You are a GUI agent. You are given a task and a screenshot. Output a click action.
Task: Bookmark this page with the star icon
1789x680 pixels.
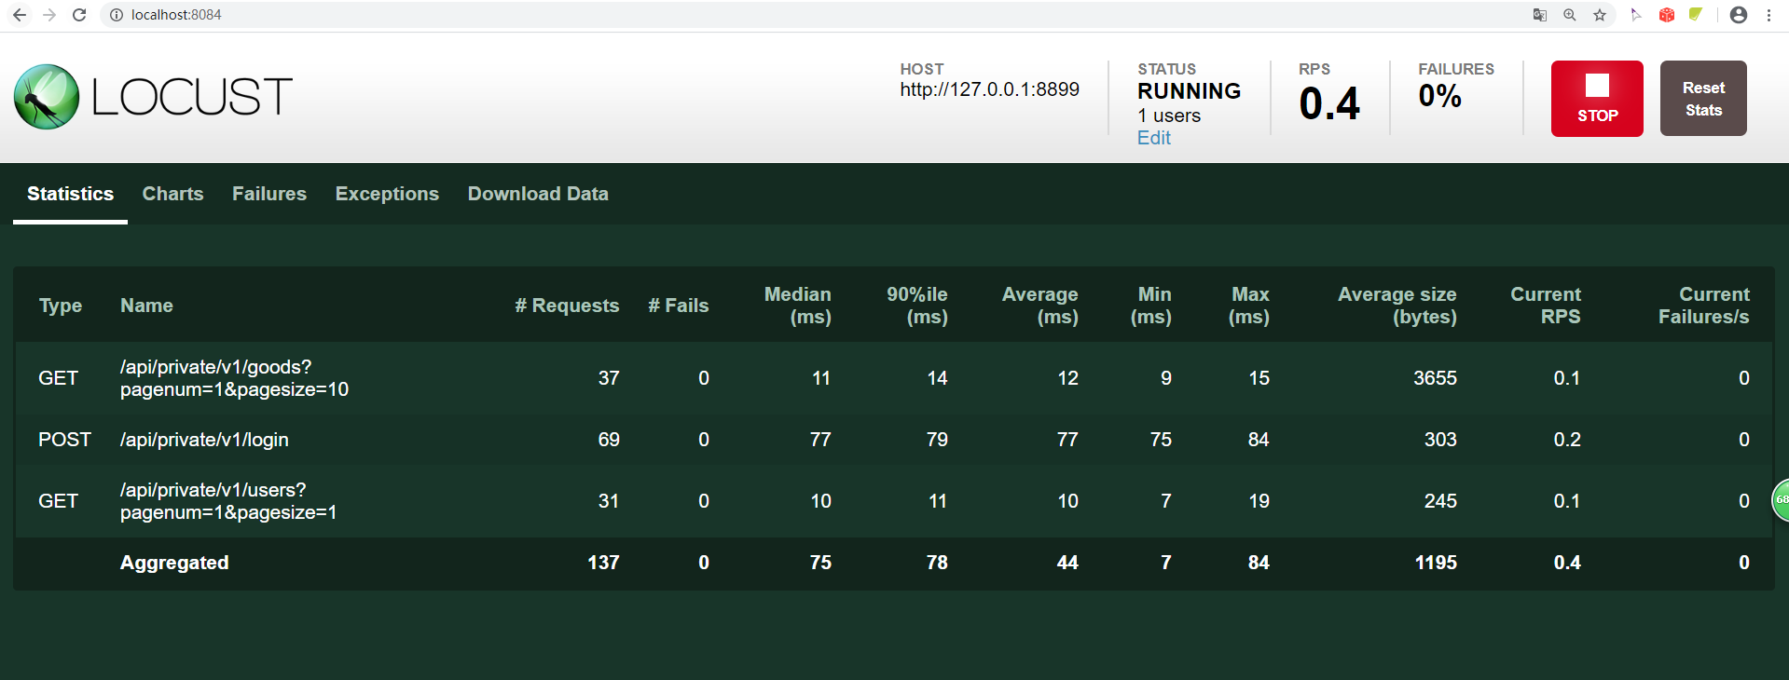pos(1600,15)
